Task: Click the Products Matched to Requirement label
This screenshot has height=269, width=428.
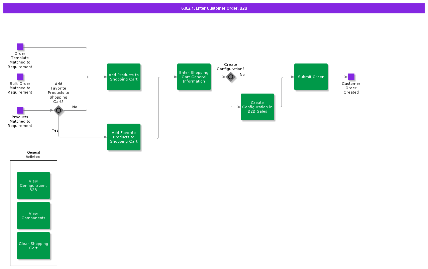Action: (x=20, y=121)
